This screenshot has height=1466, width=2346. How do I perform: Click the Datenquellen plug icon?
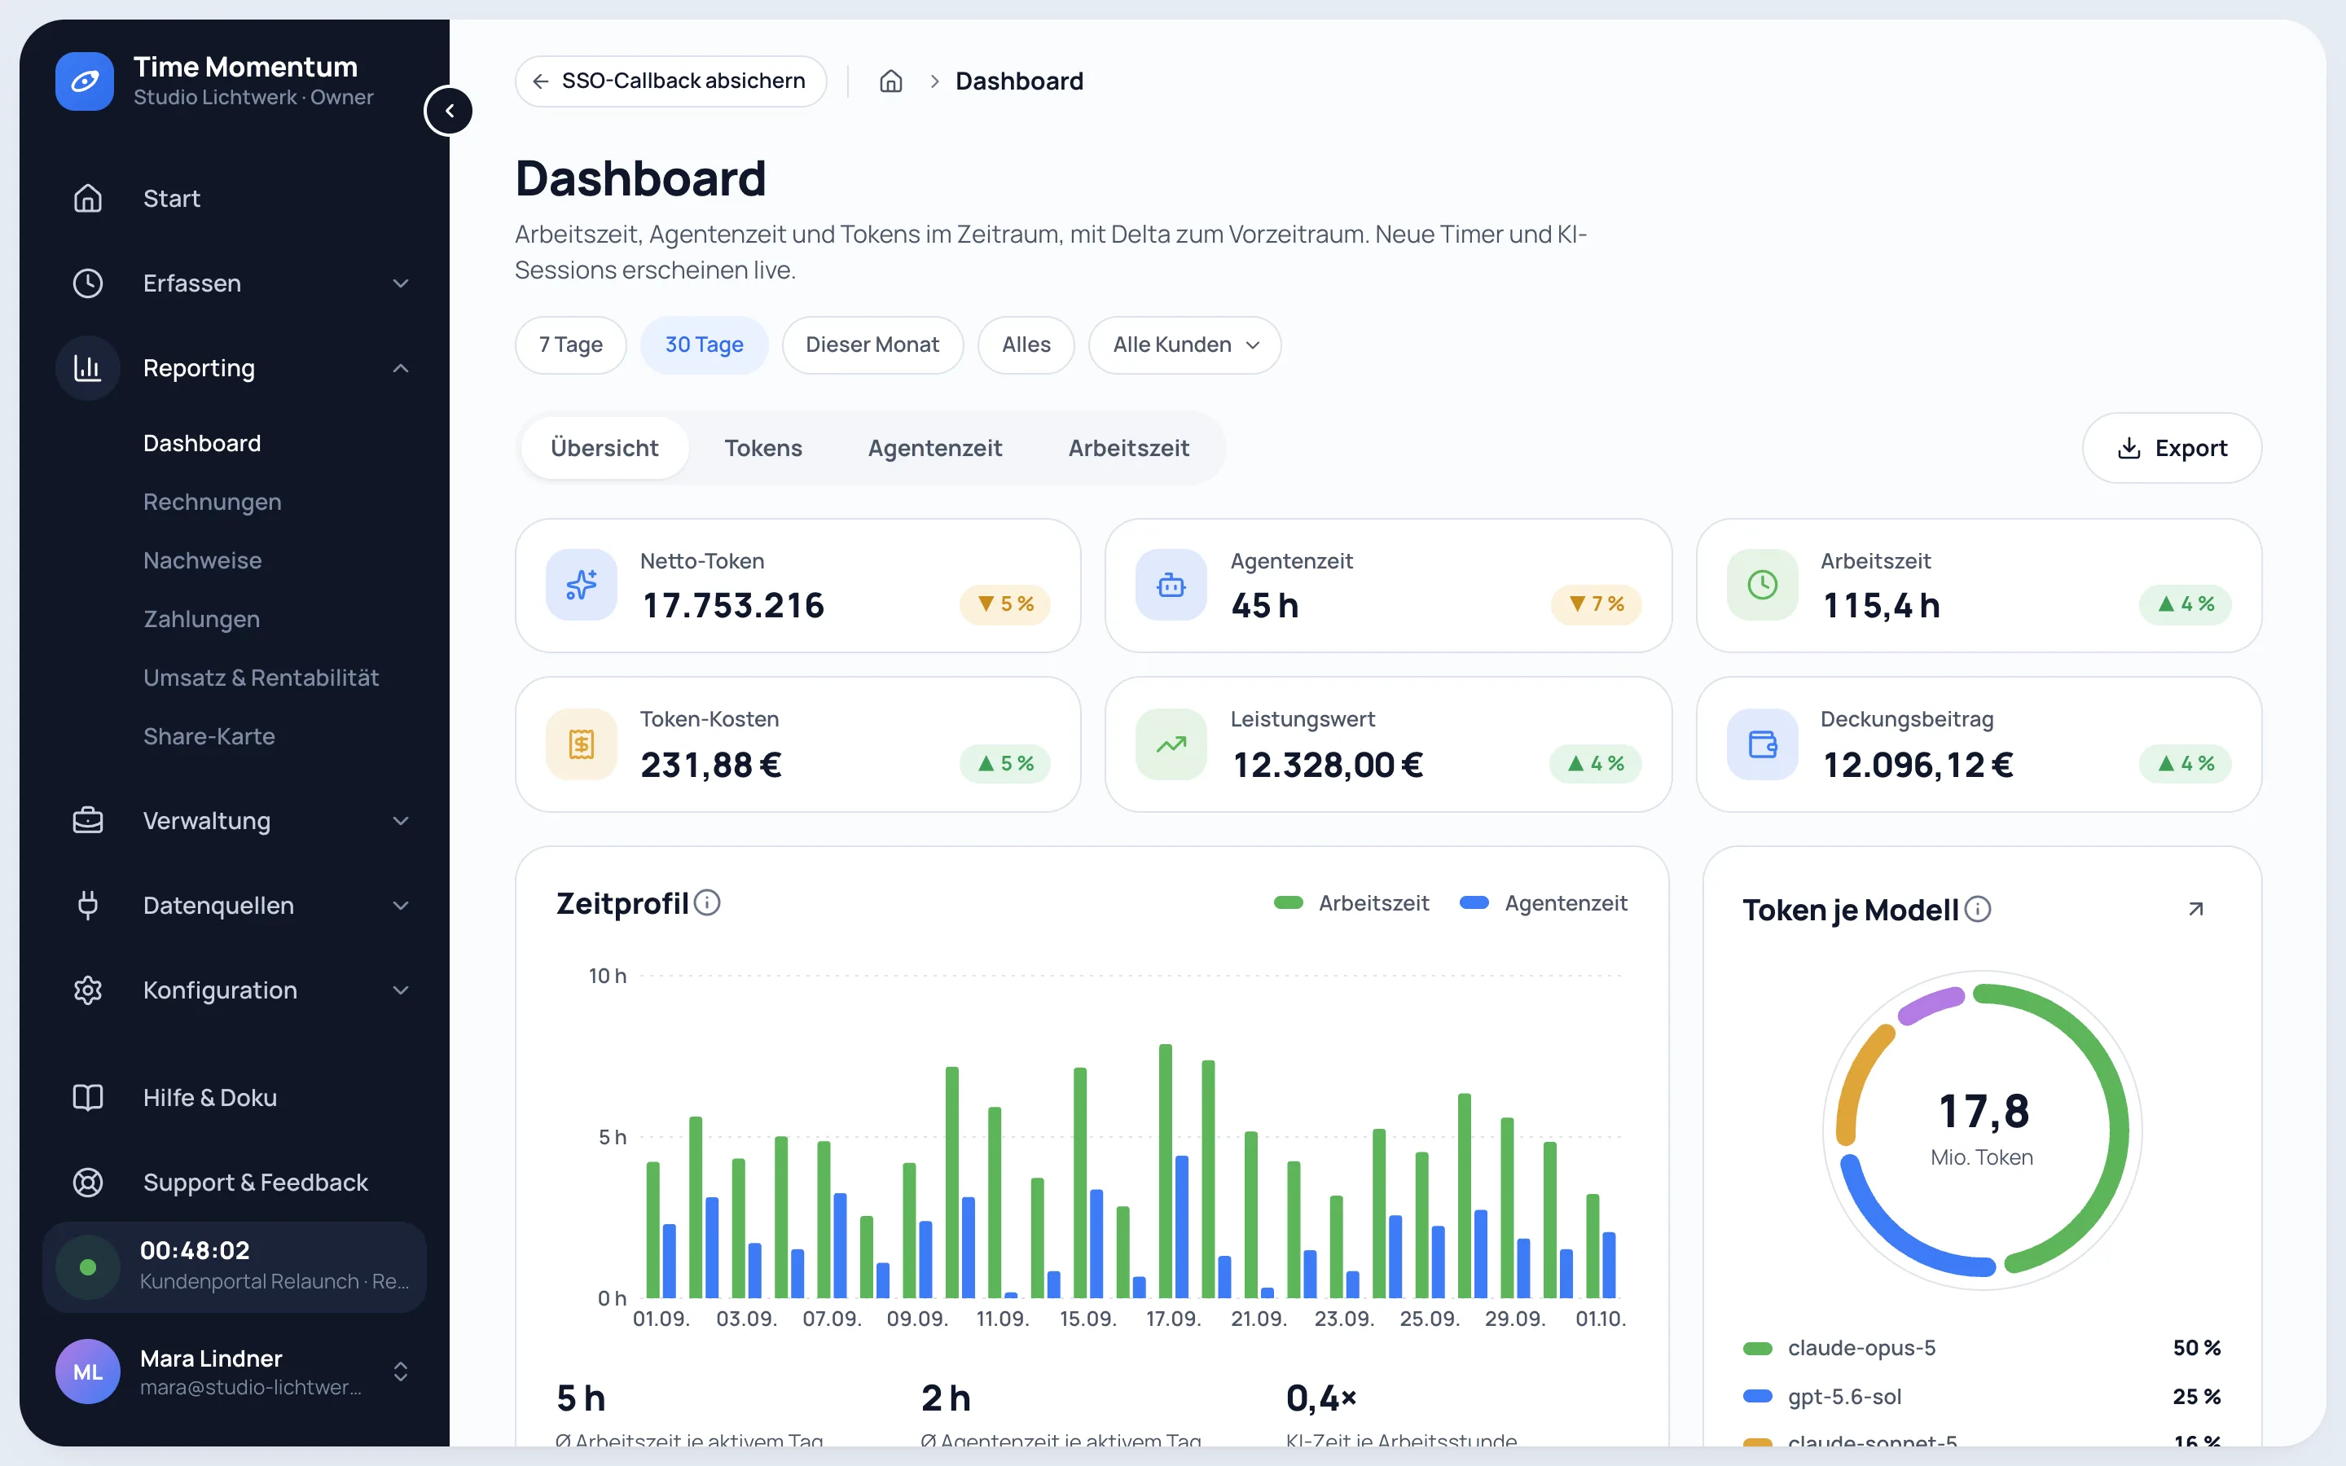(x=88, y=905)
